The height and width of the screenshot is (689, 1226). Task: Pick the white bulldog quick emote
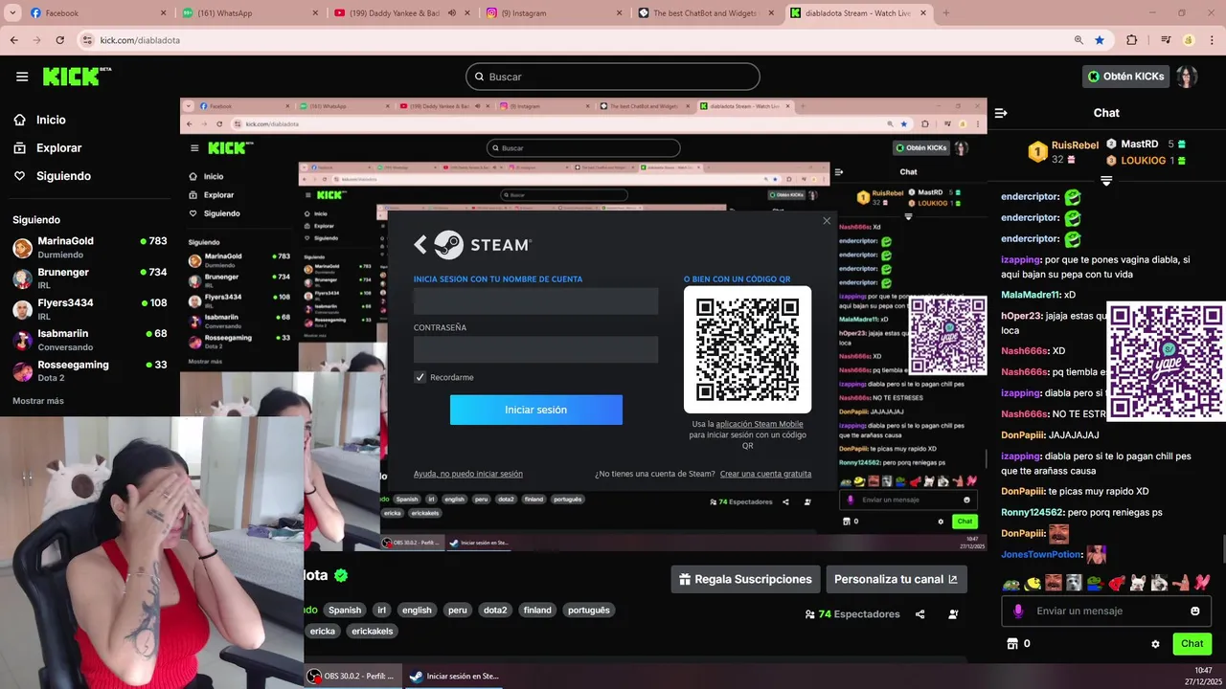coord(1138,582)
